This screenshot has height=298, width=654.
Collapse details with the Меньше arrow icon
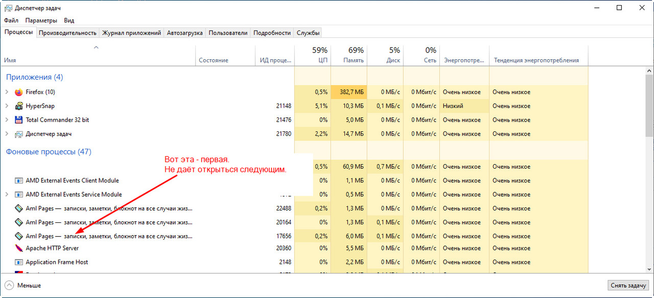pyautogui.click(x=9, y=285)
